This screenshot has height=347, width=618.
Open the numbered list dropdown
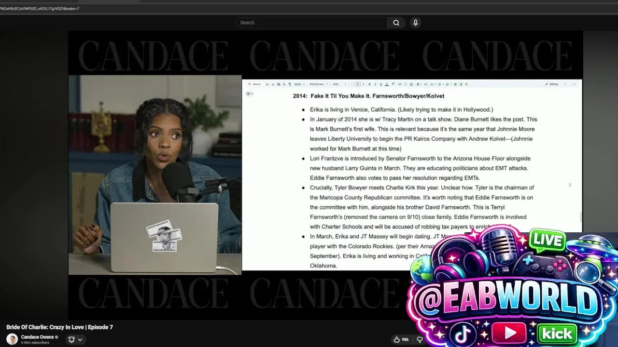click(448, 84)
